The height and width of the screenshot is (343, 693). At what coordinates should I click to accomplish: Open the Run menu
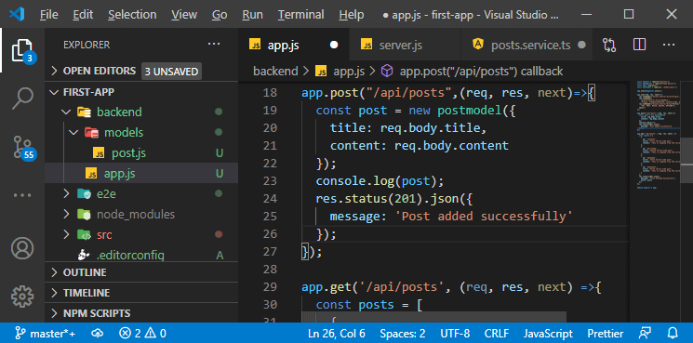click(252, 15)
